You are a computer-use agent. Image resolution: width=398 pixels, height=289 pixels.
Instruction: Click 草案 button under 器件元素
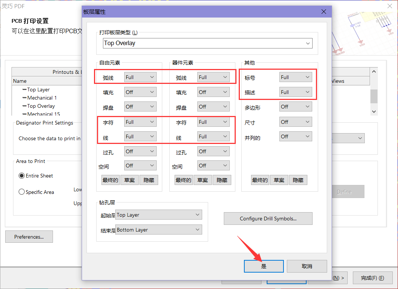[x=203, y=180]
